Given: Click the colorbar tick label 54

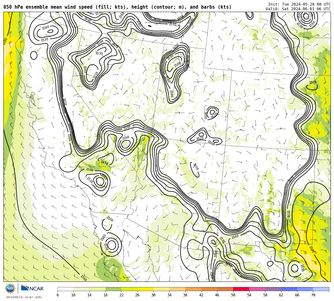Looking at the screenshot, I should (x=249, y=295).
